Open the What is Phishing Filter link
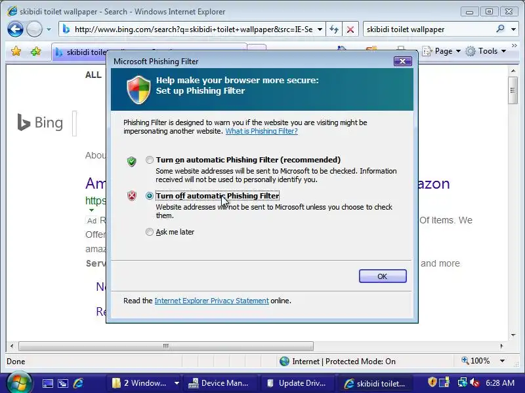This screenshot has width=525, height=393. tap(261, 131)
